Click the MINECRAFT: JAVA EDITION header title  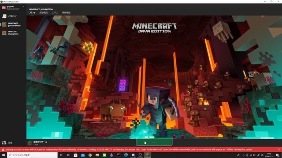click(x=41, y=9)
